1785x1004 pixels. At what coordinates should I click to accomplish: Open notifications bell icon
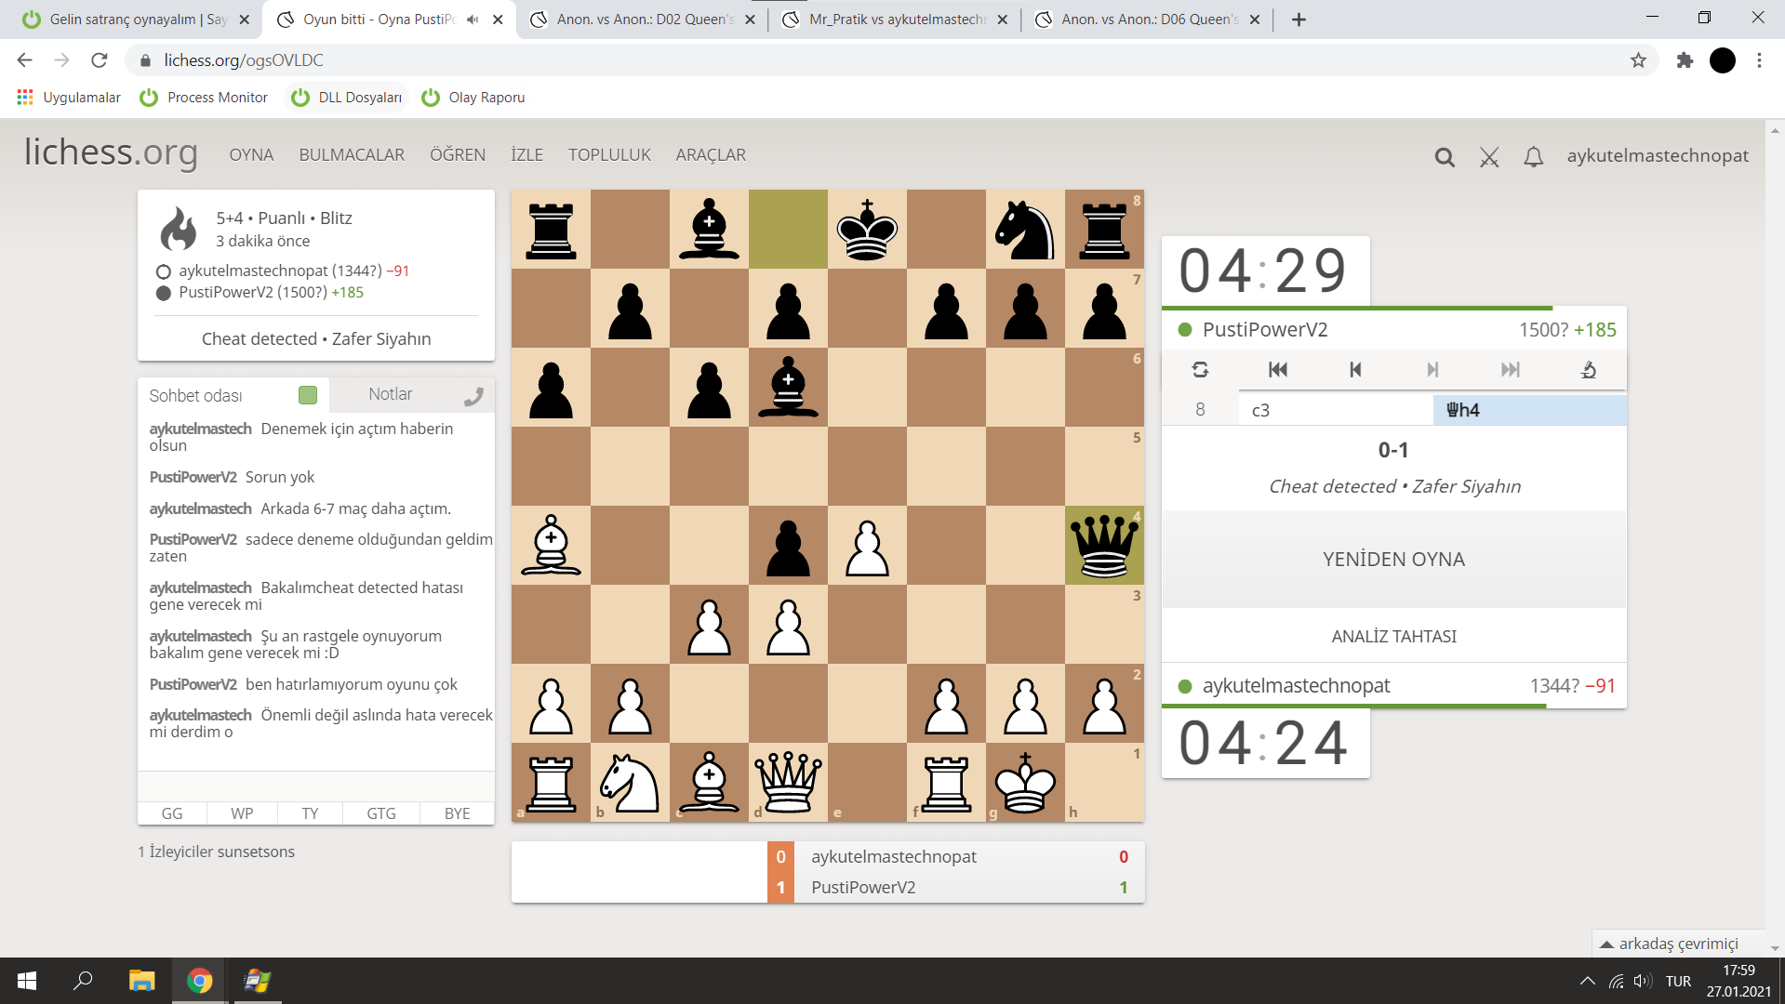coord(1534,157)
